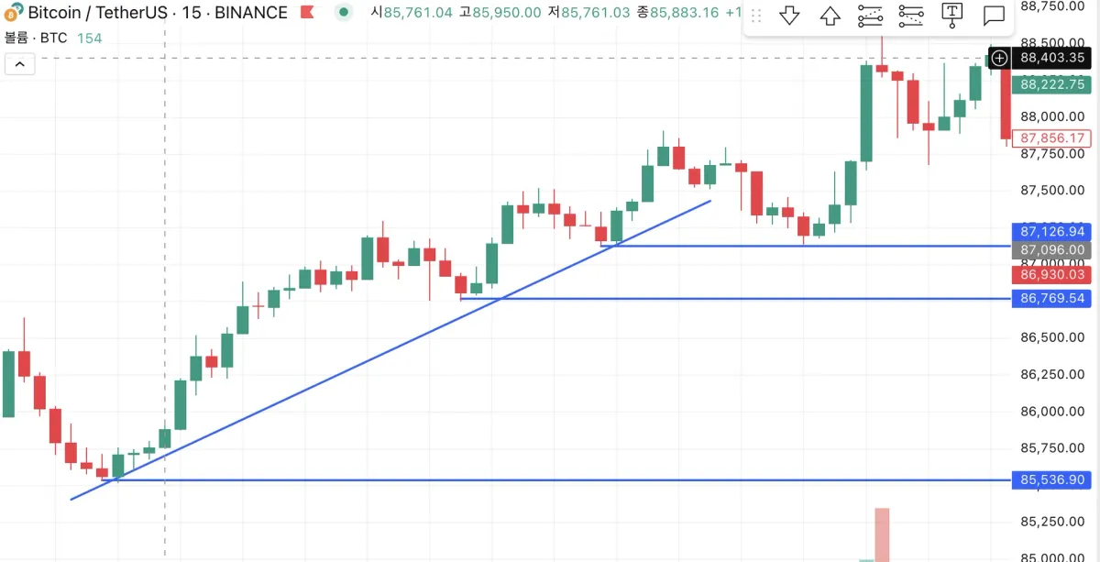The height and width of the screenshot is (562, 1100).
Task: Click the down arrow drawing tool
Action: point(789,16)
